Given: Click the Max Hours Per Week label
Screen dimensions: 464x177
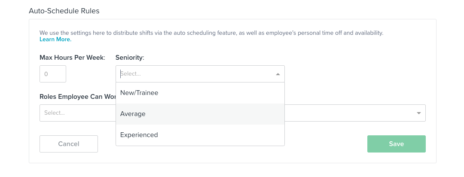Looking at the screenshot, I should pyautogui.click(x=73, y=58).
